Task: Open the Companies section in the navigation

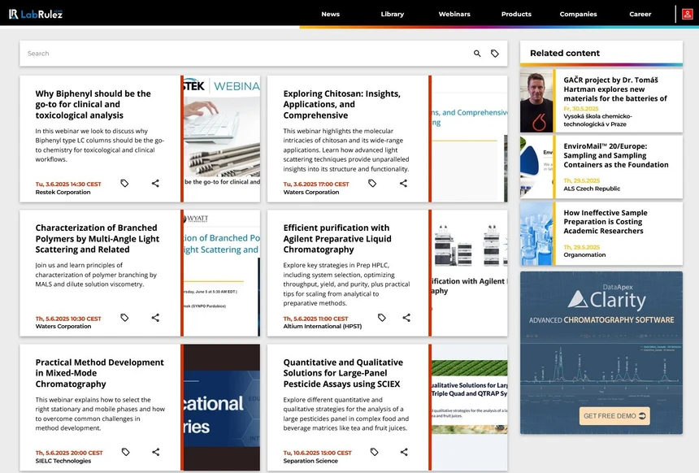Action: (x=578, y=14)
